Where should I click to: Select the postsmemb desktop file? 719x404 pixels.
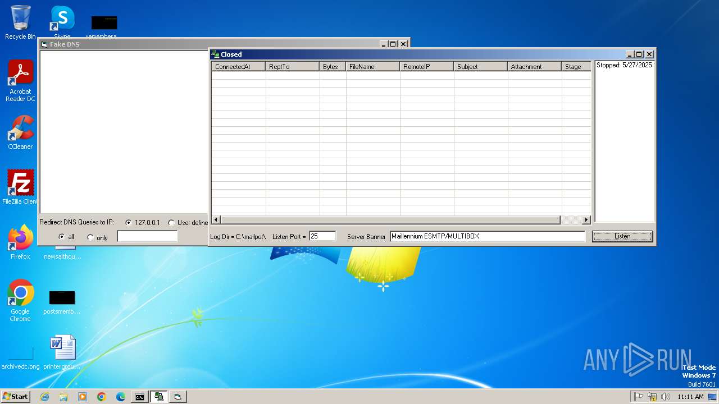(62, 302)
